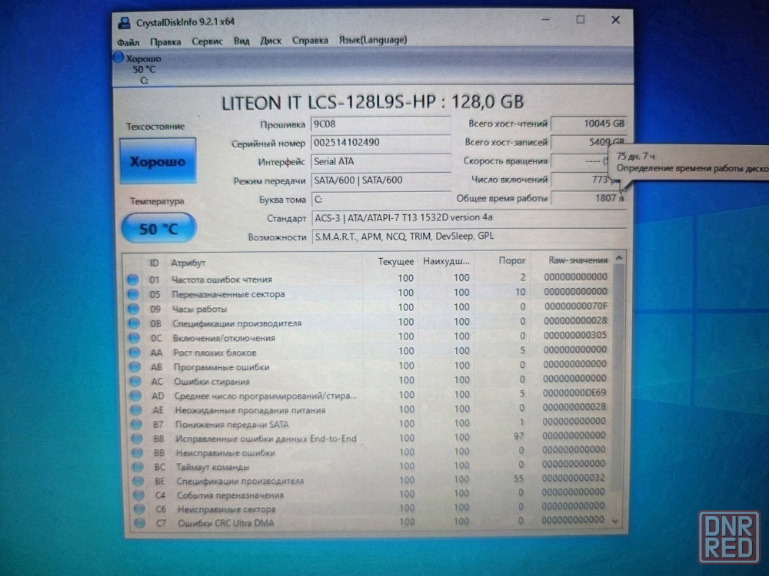The image size is (769, 576).
Task: Click the Буква тома field C:
Action: pos(380,200)
